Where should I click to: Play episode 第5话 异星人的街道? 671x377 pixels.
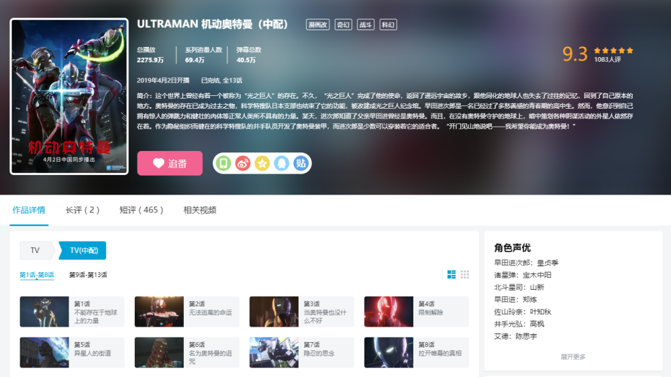point(72,353)
